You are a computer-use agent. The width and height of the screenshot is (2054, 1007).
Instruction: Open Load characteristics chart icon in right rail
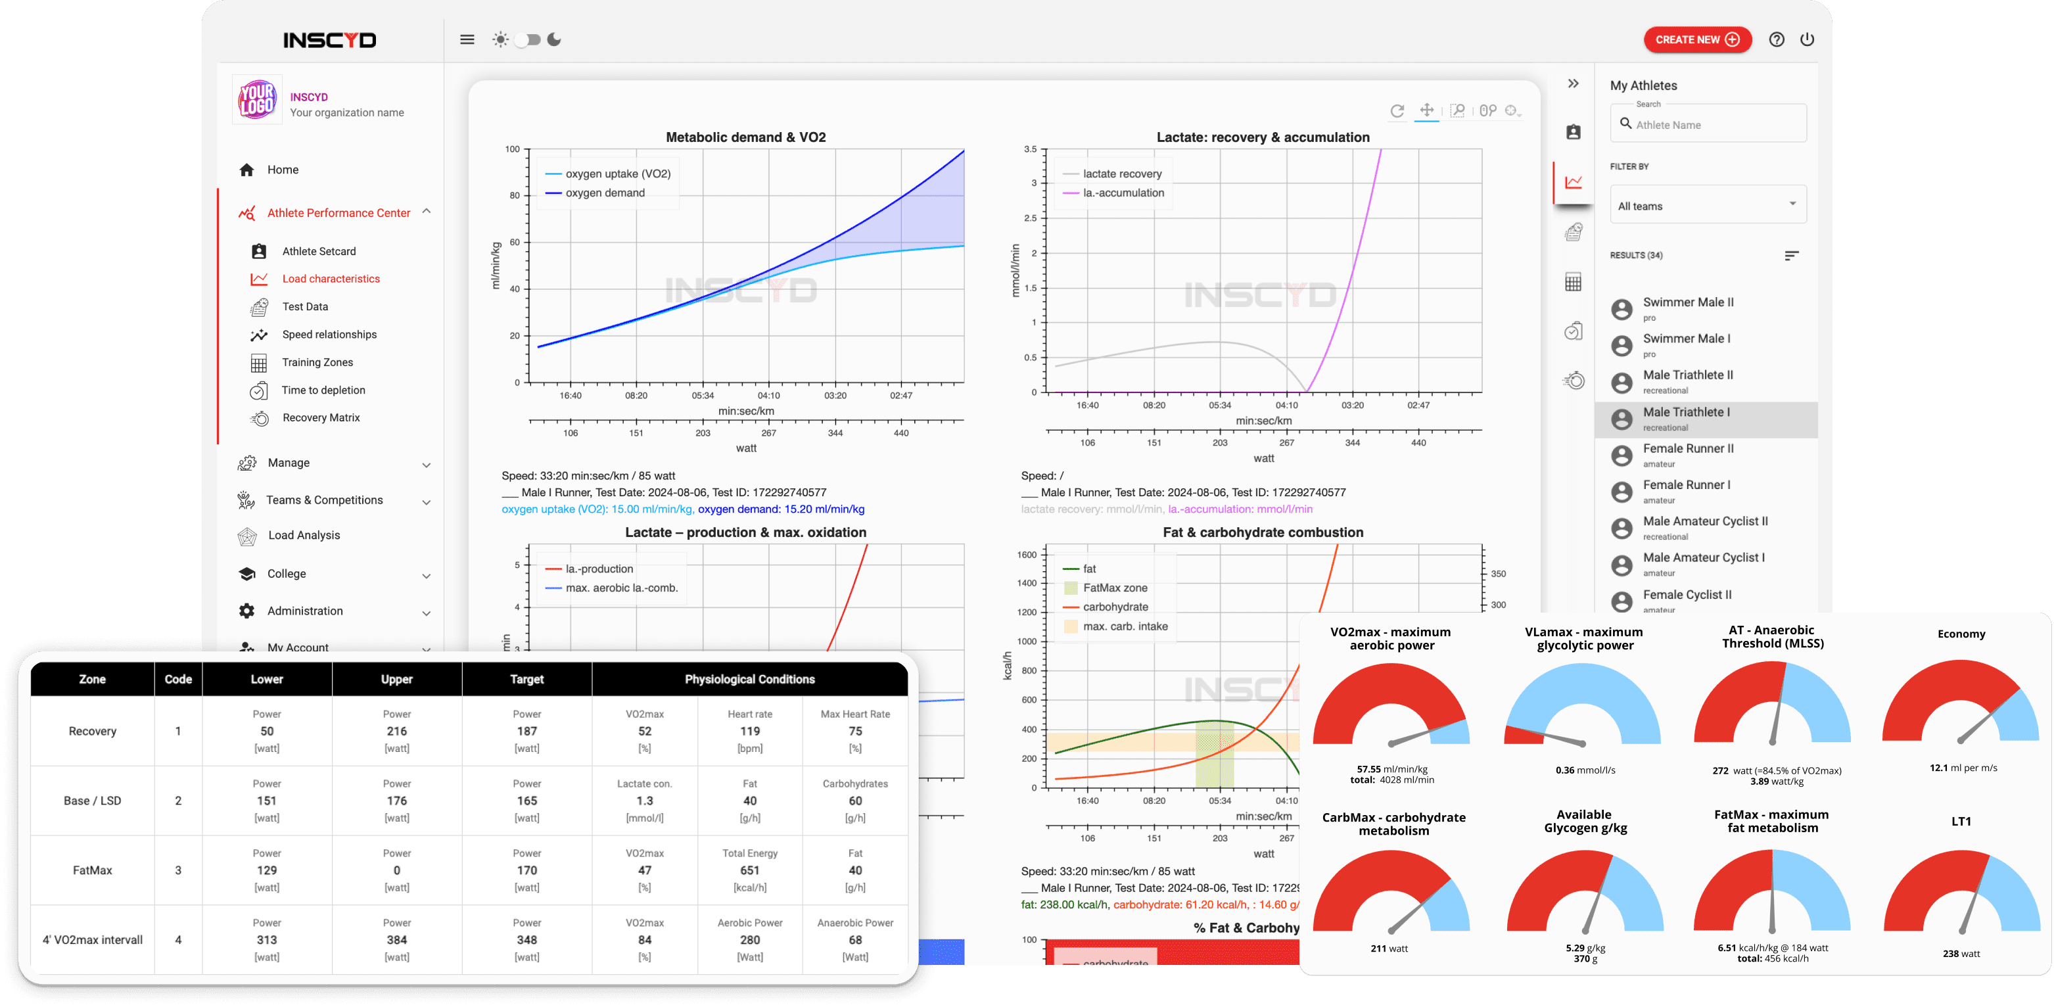[1573, 183]
